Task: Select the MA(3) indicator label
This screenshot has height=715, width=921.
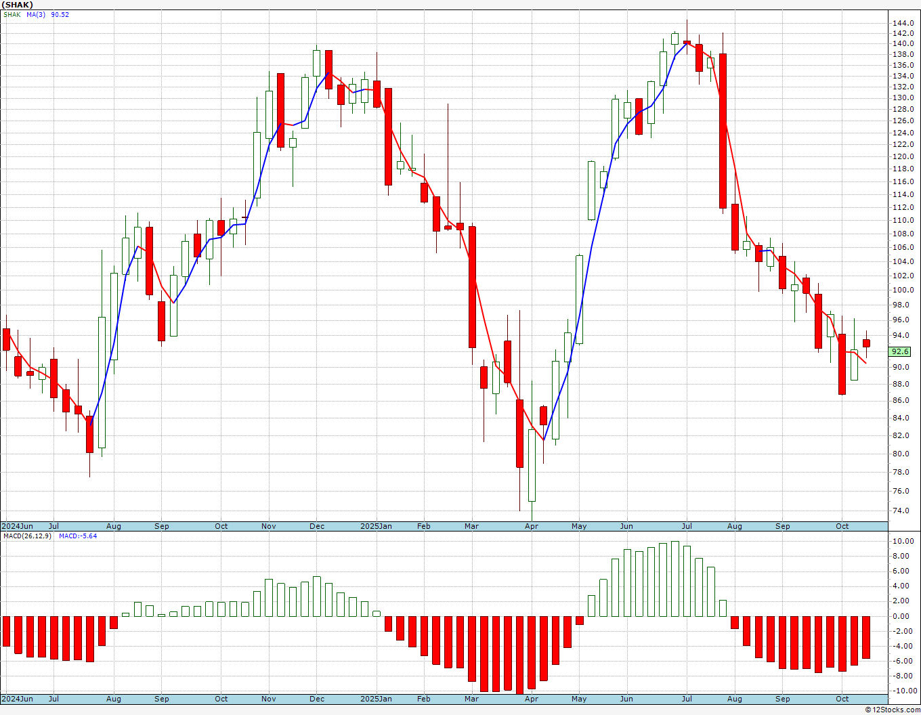Action: click(36, 15)
